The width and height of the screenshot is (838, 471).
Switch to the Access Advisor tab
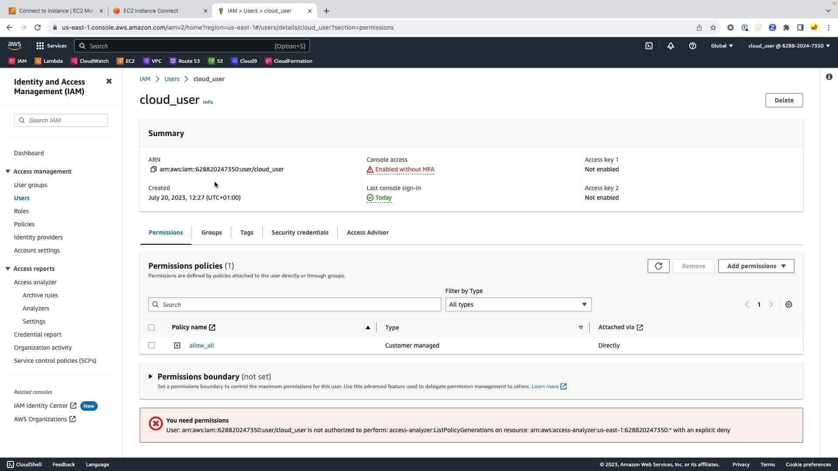point(367,232)
